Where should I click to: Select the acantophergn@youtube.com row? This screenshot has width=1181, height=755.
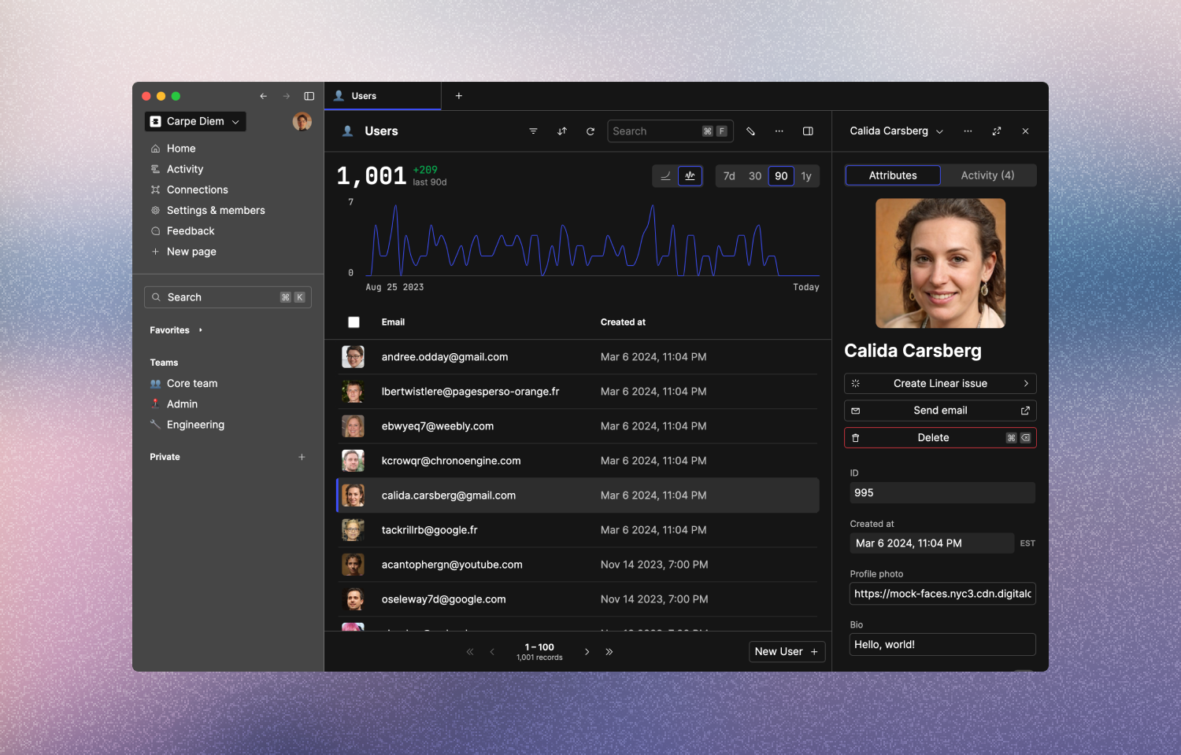[x=578, y=565]
